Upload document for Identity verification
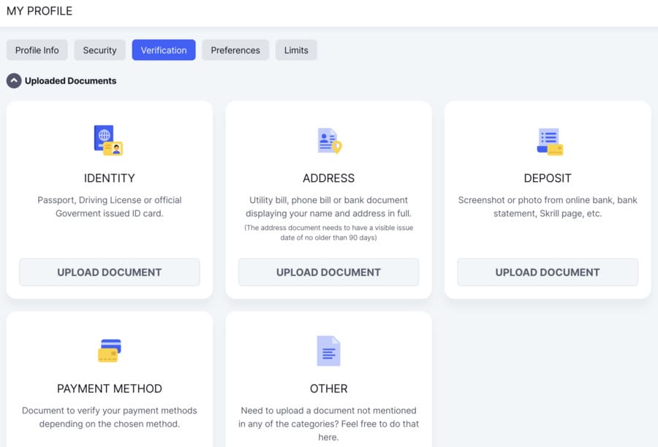The width and height of the screenshot is (658, 447). [110, 272]
